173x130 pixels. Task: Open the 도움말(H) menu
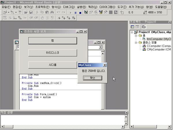pos(161,7)
